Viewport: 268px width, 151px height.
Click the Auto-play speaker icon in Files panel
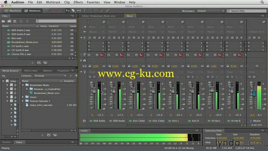(45, 63)
